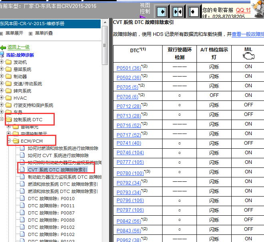Click the menu collapse list icon
The height and width of the screenshot is (242, 264).
(x=30, y=33)
